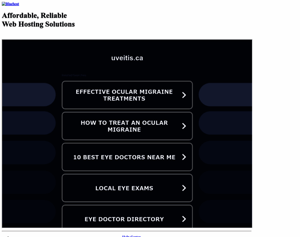Image resolution: width=300 pixels, height=237 pixels.
Task: Click chevron next to How To Treat An Ocular Migraine
Action: [184, 126]
